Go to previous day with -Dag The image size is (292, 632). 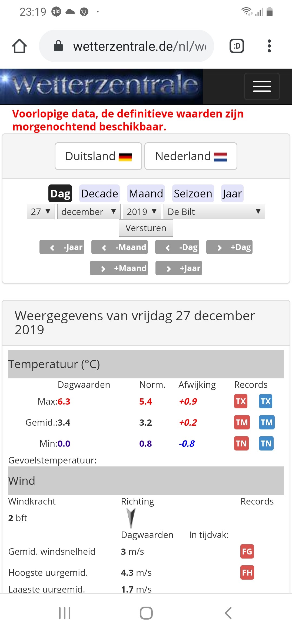point(177,247)
